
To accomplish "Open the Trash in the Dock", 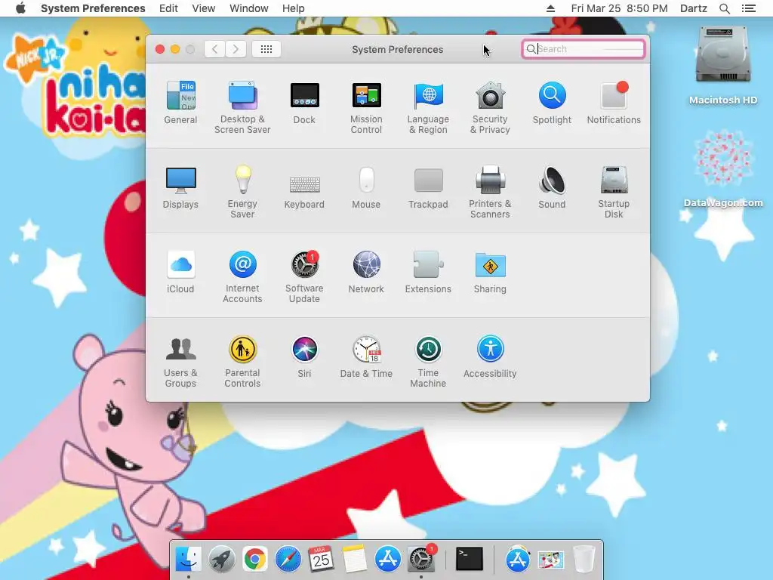I will tap(584, 559).
